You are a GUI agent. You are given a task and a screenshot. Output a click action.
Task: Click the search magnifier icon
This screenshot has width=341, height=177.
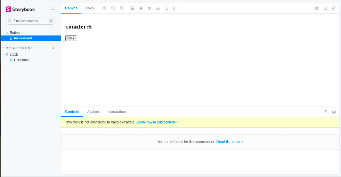pos(10,21)
